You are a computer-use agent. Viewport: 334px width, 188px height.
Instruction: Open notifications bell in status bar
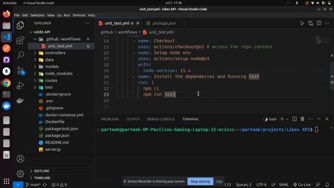pos(327,184)
